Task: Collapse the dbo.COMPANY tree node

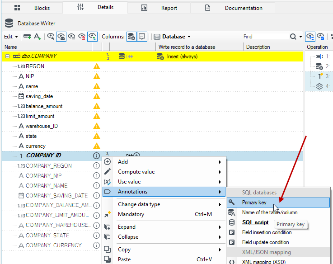Action: point(7,57)
